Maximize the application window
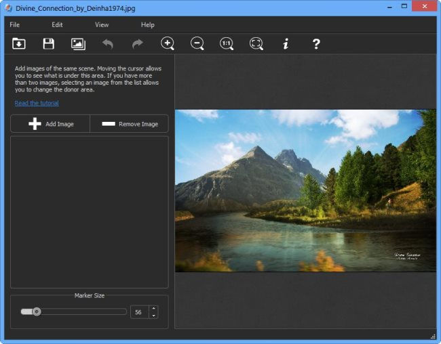Image resolution: width=441 pixels, height=344 pixels. point(404,6)
